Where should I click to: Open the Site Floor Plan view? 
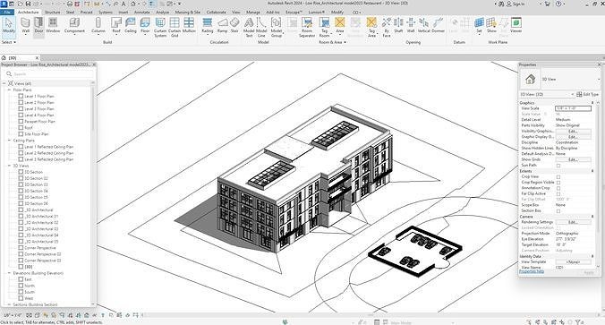point(37,134)
